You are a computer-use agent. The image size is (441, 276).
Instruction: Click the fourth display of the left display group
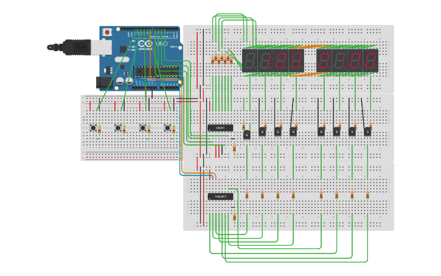296,60
